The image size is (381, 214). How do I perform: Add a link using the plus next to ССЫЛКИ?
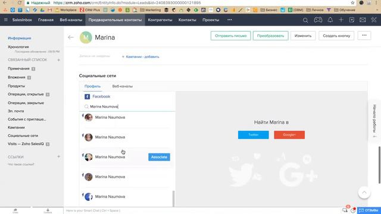pos(58,157)
